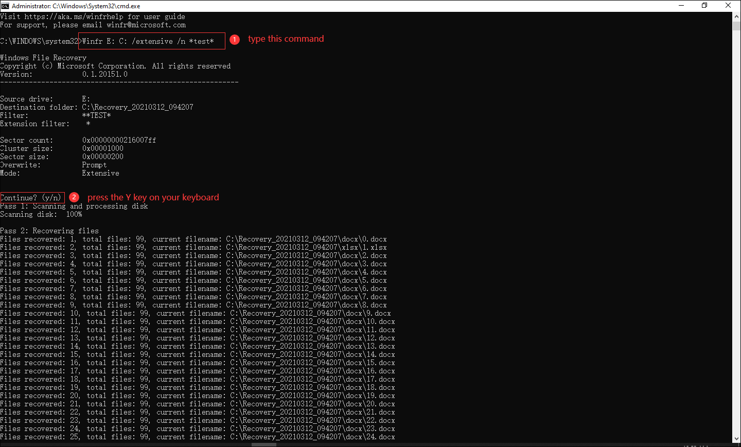Click the horizontal scrollbar thumb at bottom
The image size is (741, 447).
[x=264, y=444]
